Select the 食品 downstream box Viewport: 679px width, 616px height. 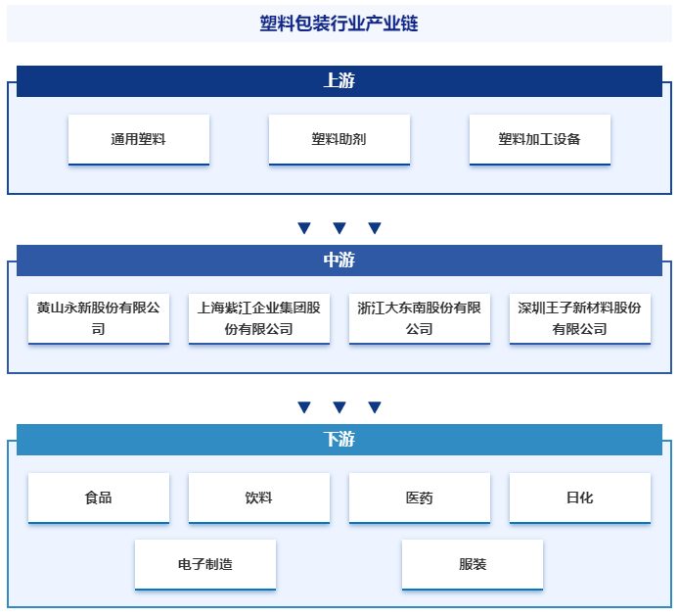[x=99, y=498]
